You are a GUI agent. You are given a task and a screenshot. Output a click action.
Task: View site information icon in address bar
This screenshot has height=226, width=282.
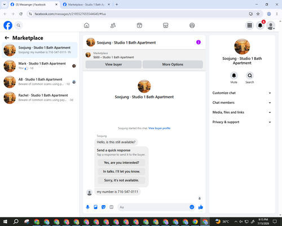coord(30,14)
